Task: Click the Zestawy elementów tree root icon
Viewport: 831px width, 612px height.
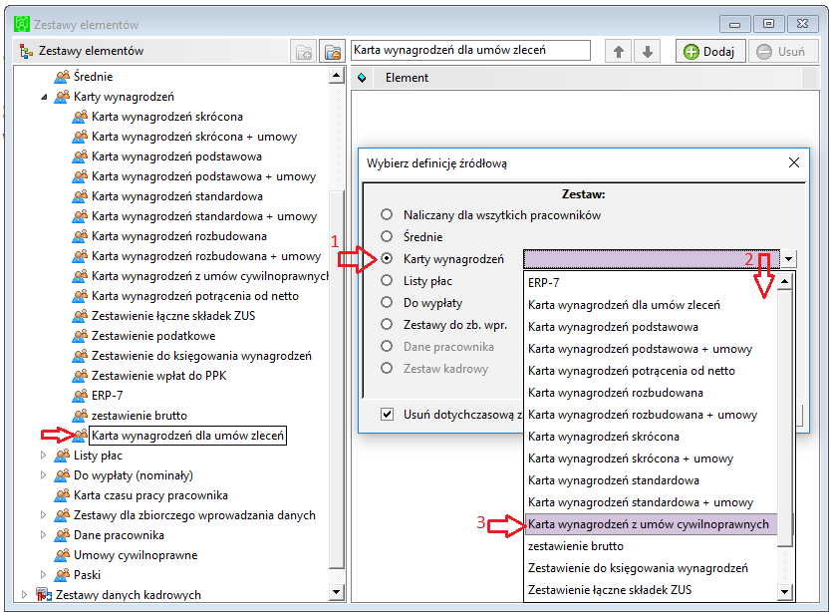Action: 26,51
